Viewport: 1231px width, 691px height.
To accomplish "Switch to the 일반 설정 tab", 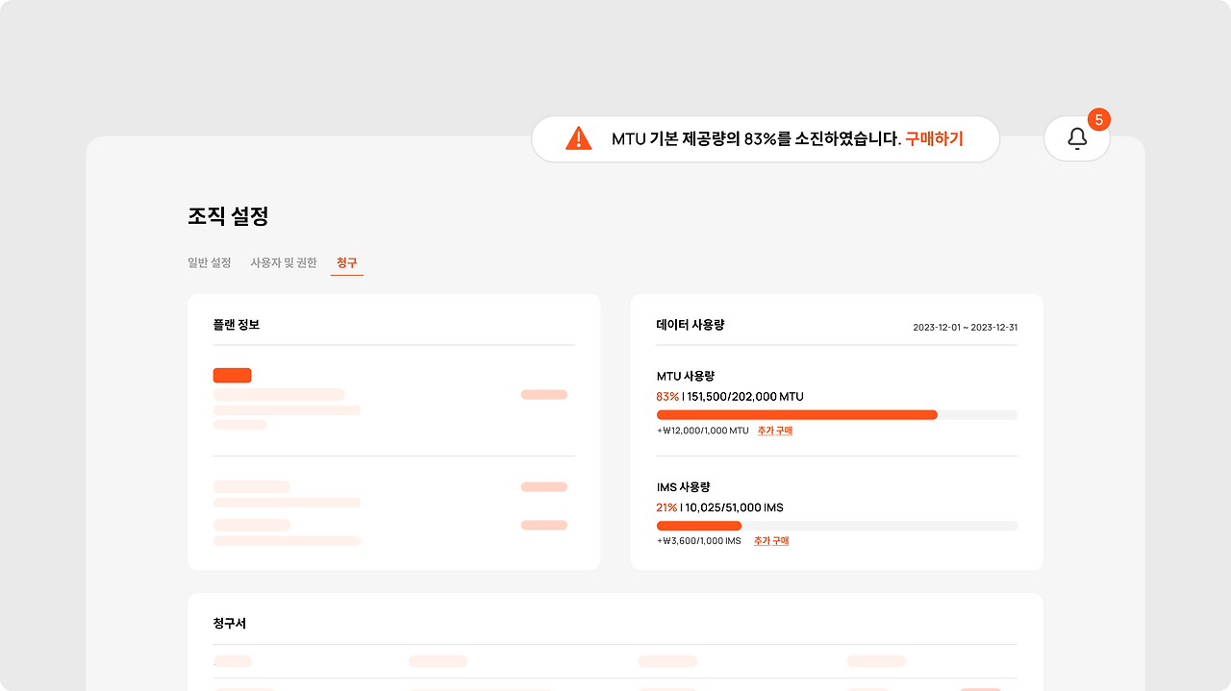I will tap(211, 261).
